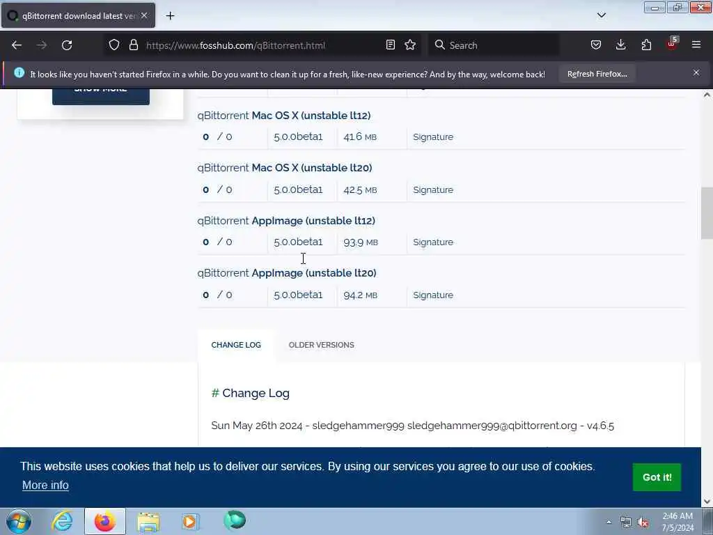Screen dimensions: 713x535
Task: Click the page vertical scrollbar thumb
Action: click(707, 212)
